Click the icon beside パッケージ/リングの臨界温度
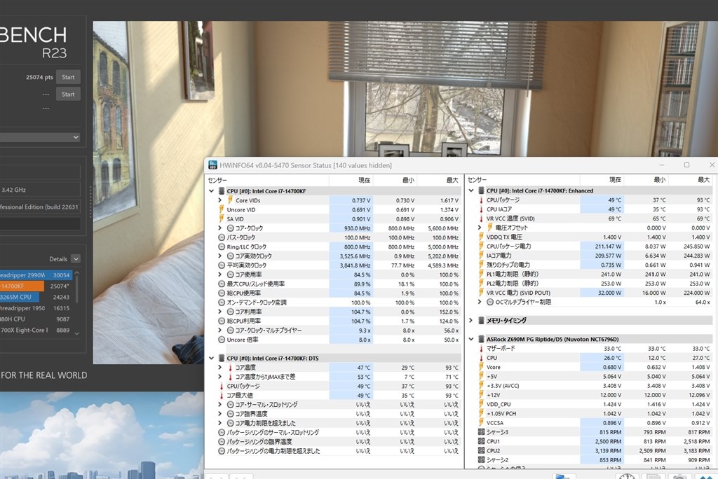This screenshot has height=479, width=718. 222,441
